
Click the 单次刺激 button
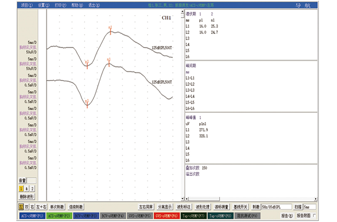(57, 207)
